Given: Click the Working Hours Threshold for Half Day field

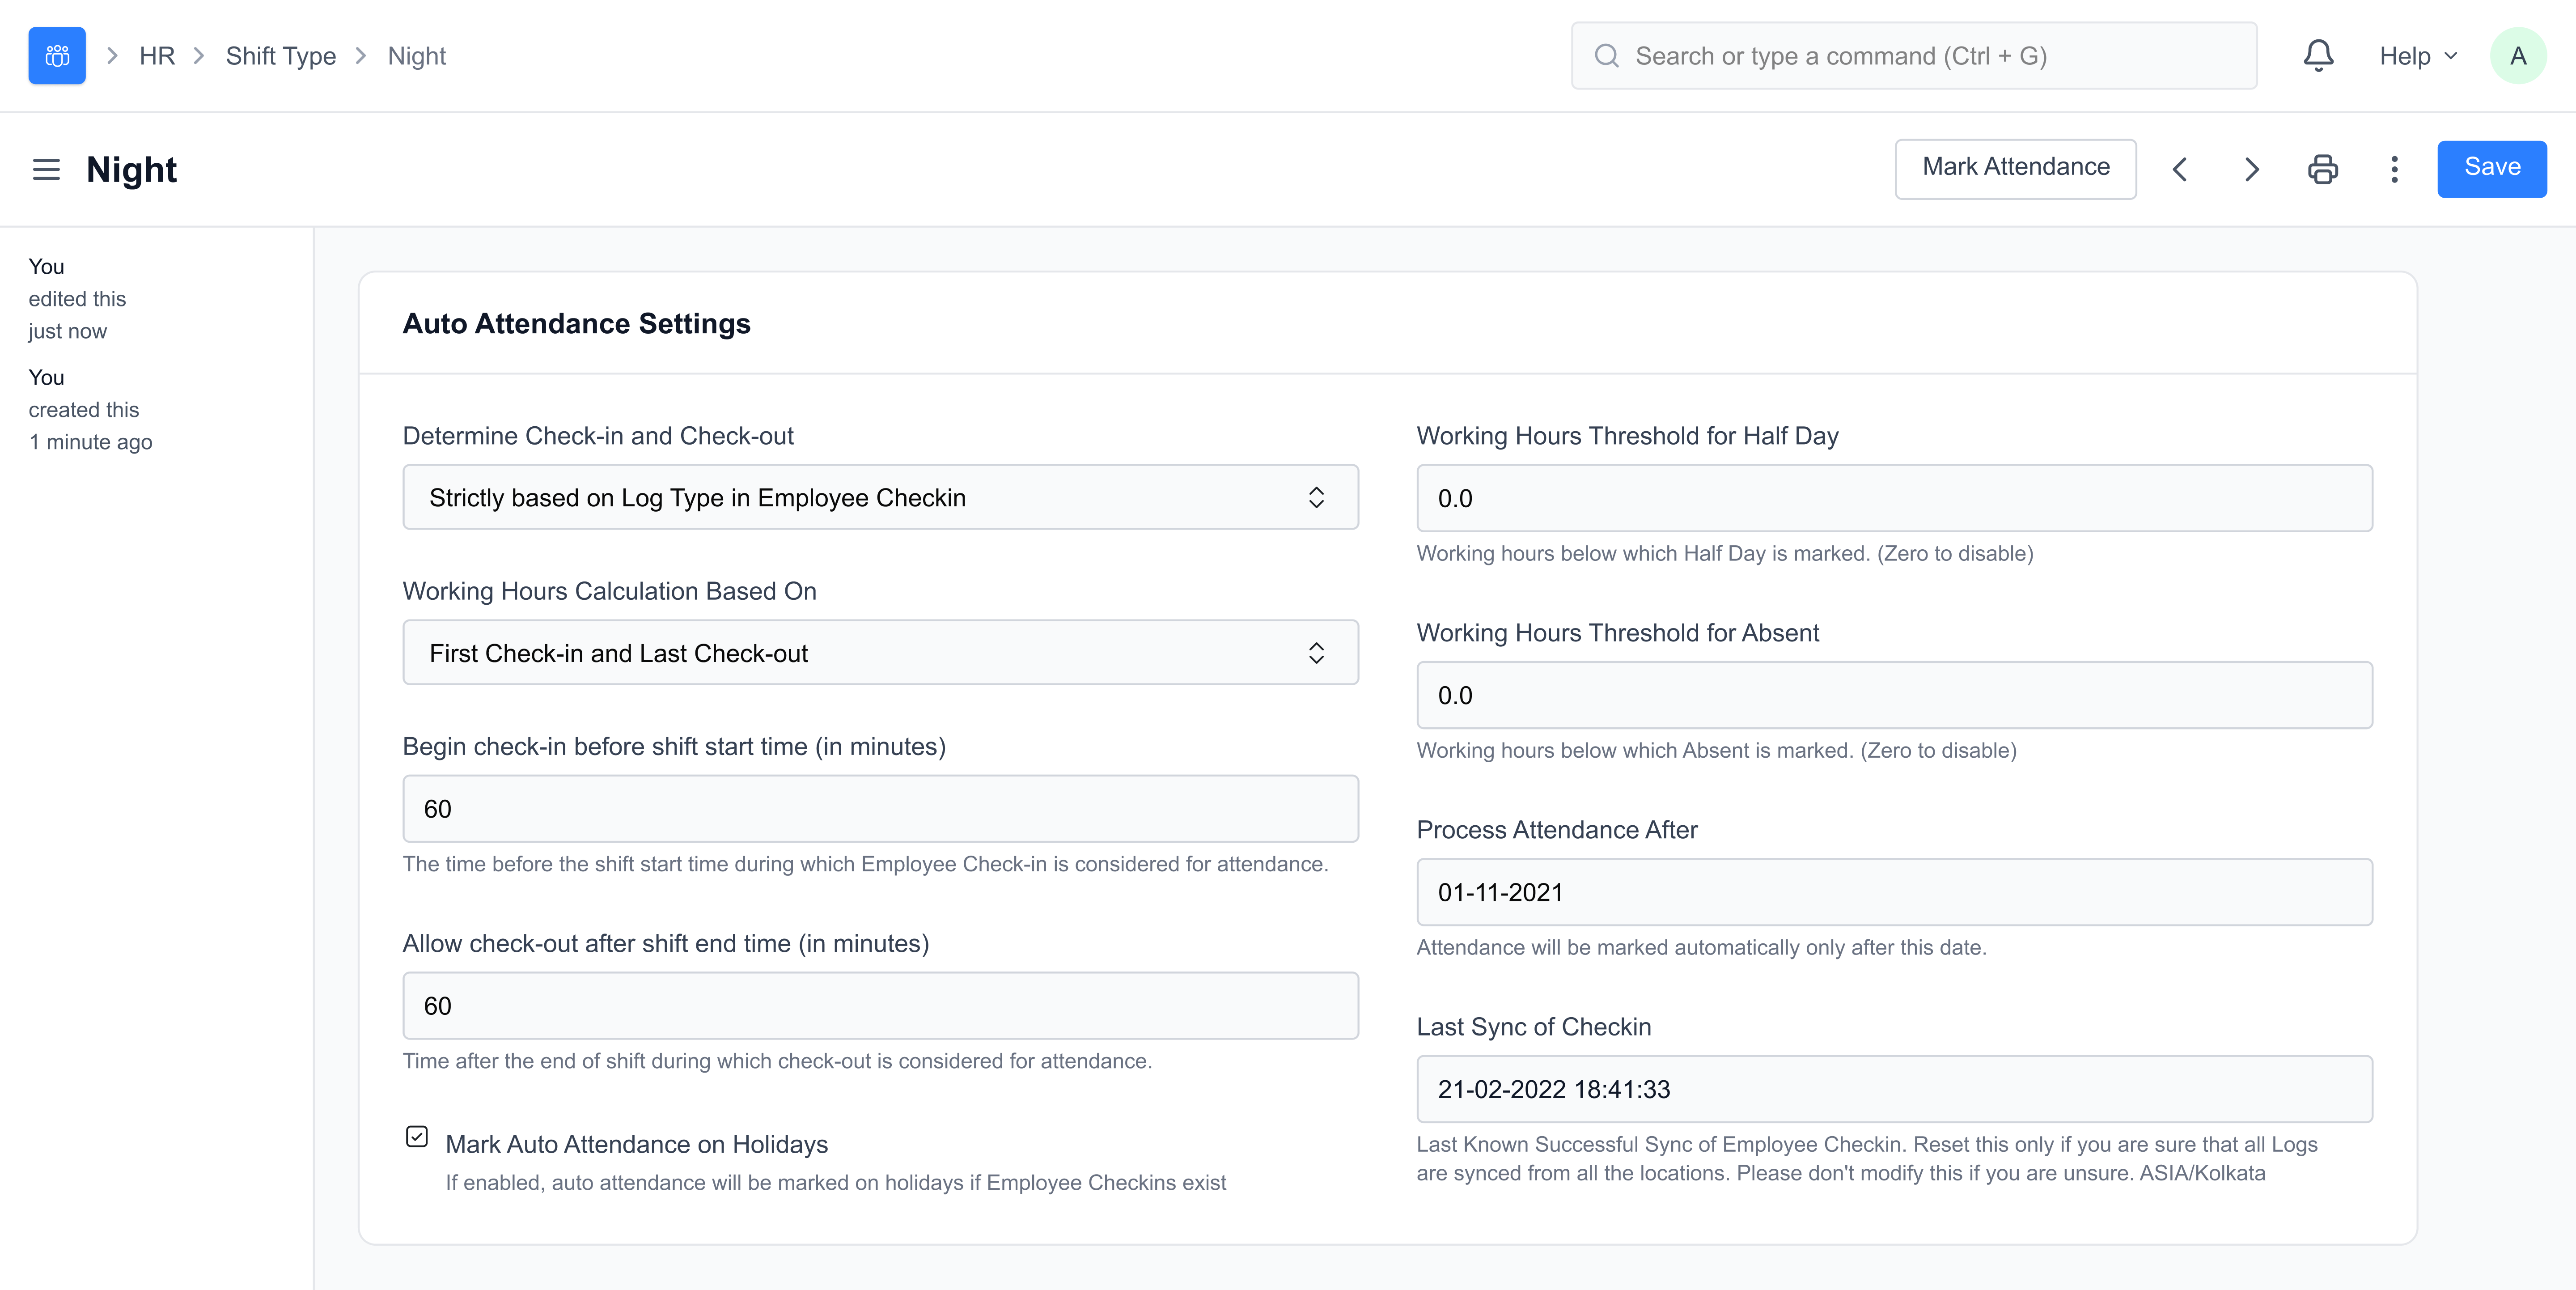Looking at the screenshot, I should 1893,497.
